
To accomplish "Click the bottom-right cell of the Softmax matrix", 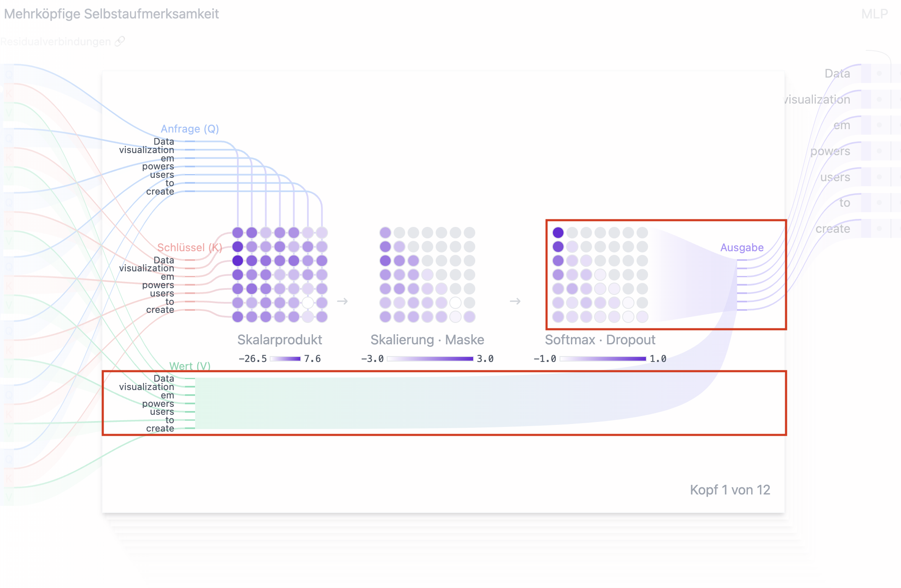I will click(x=642, y=317).
